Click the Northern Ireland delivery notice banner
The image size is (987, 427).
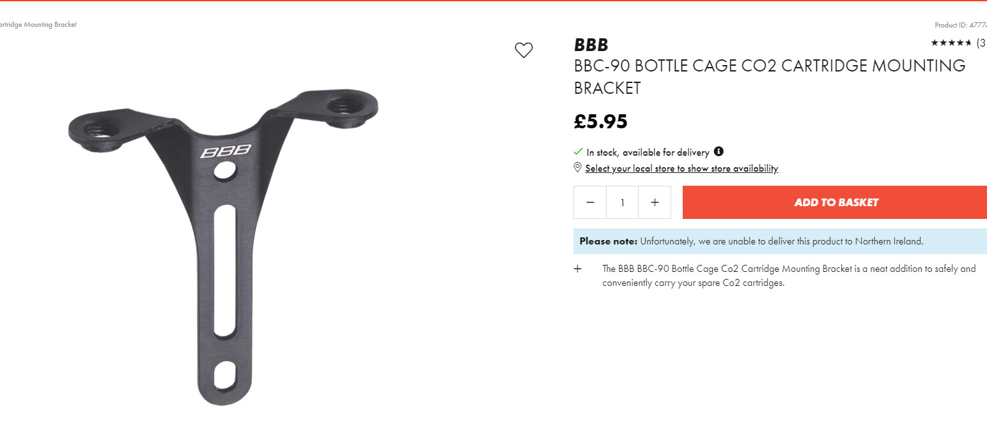click(x=780, y=241)
